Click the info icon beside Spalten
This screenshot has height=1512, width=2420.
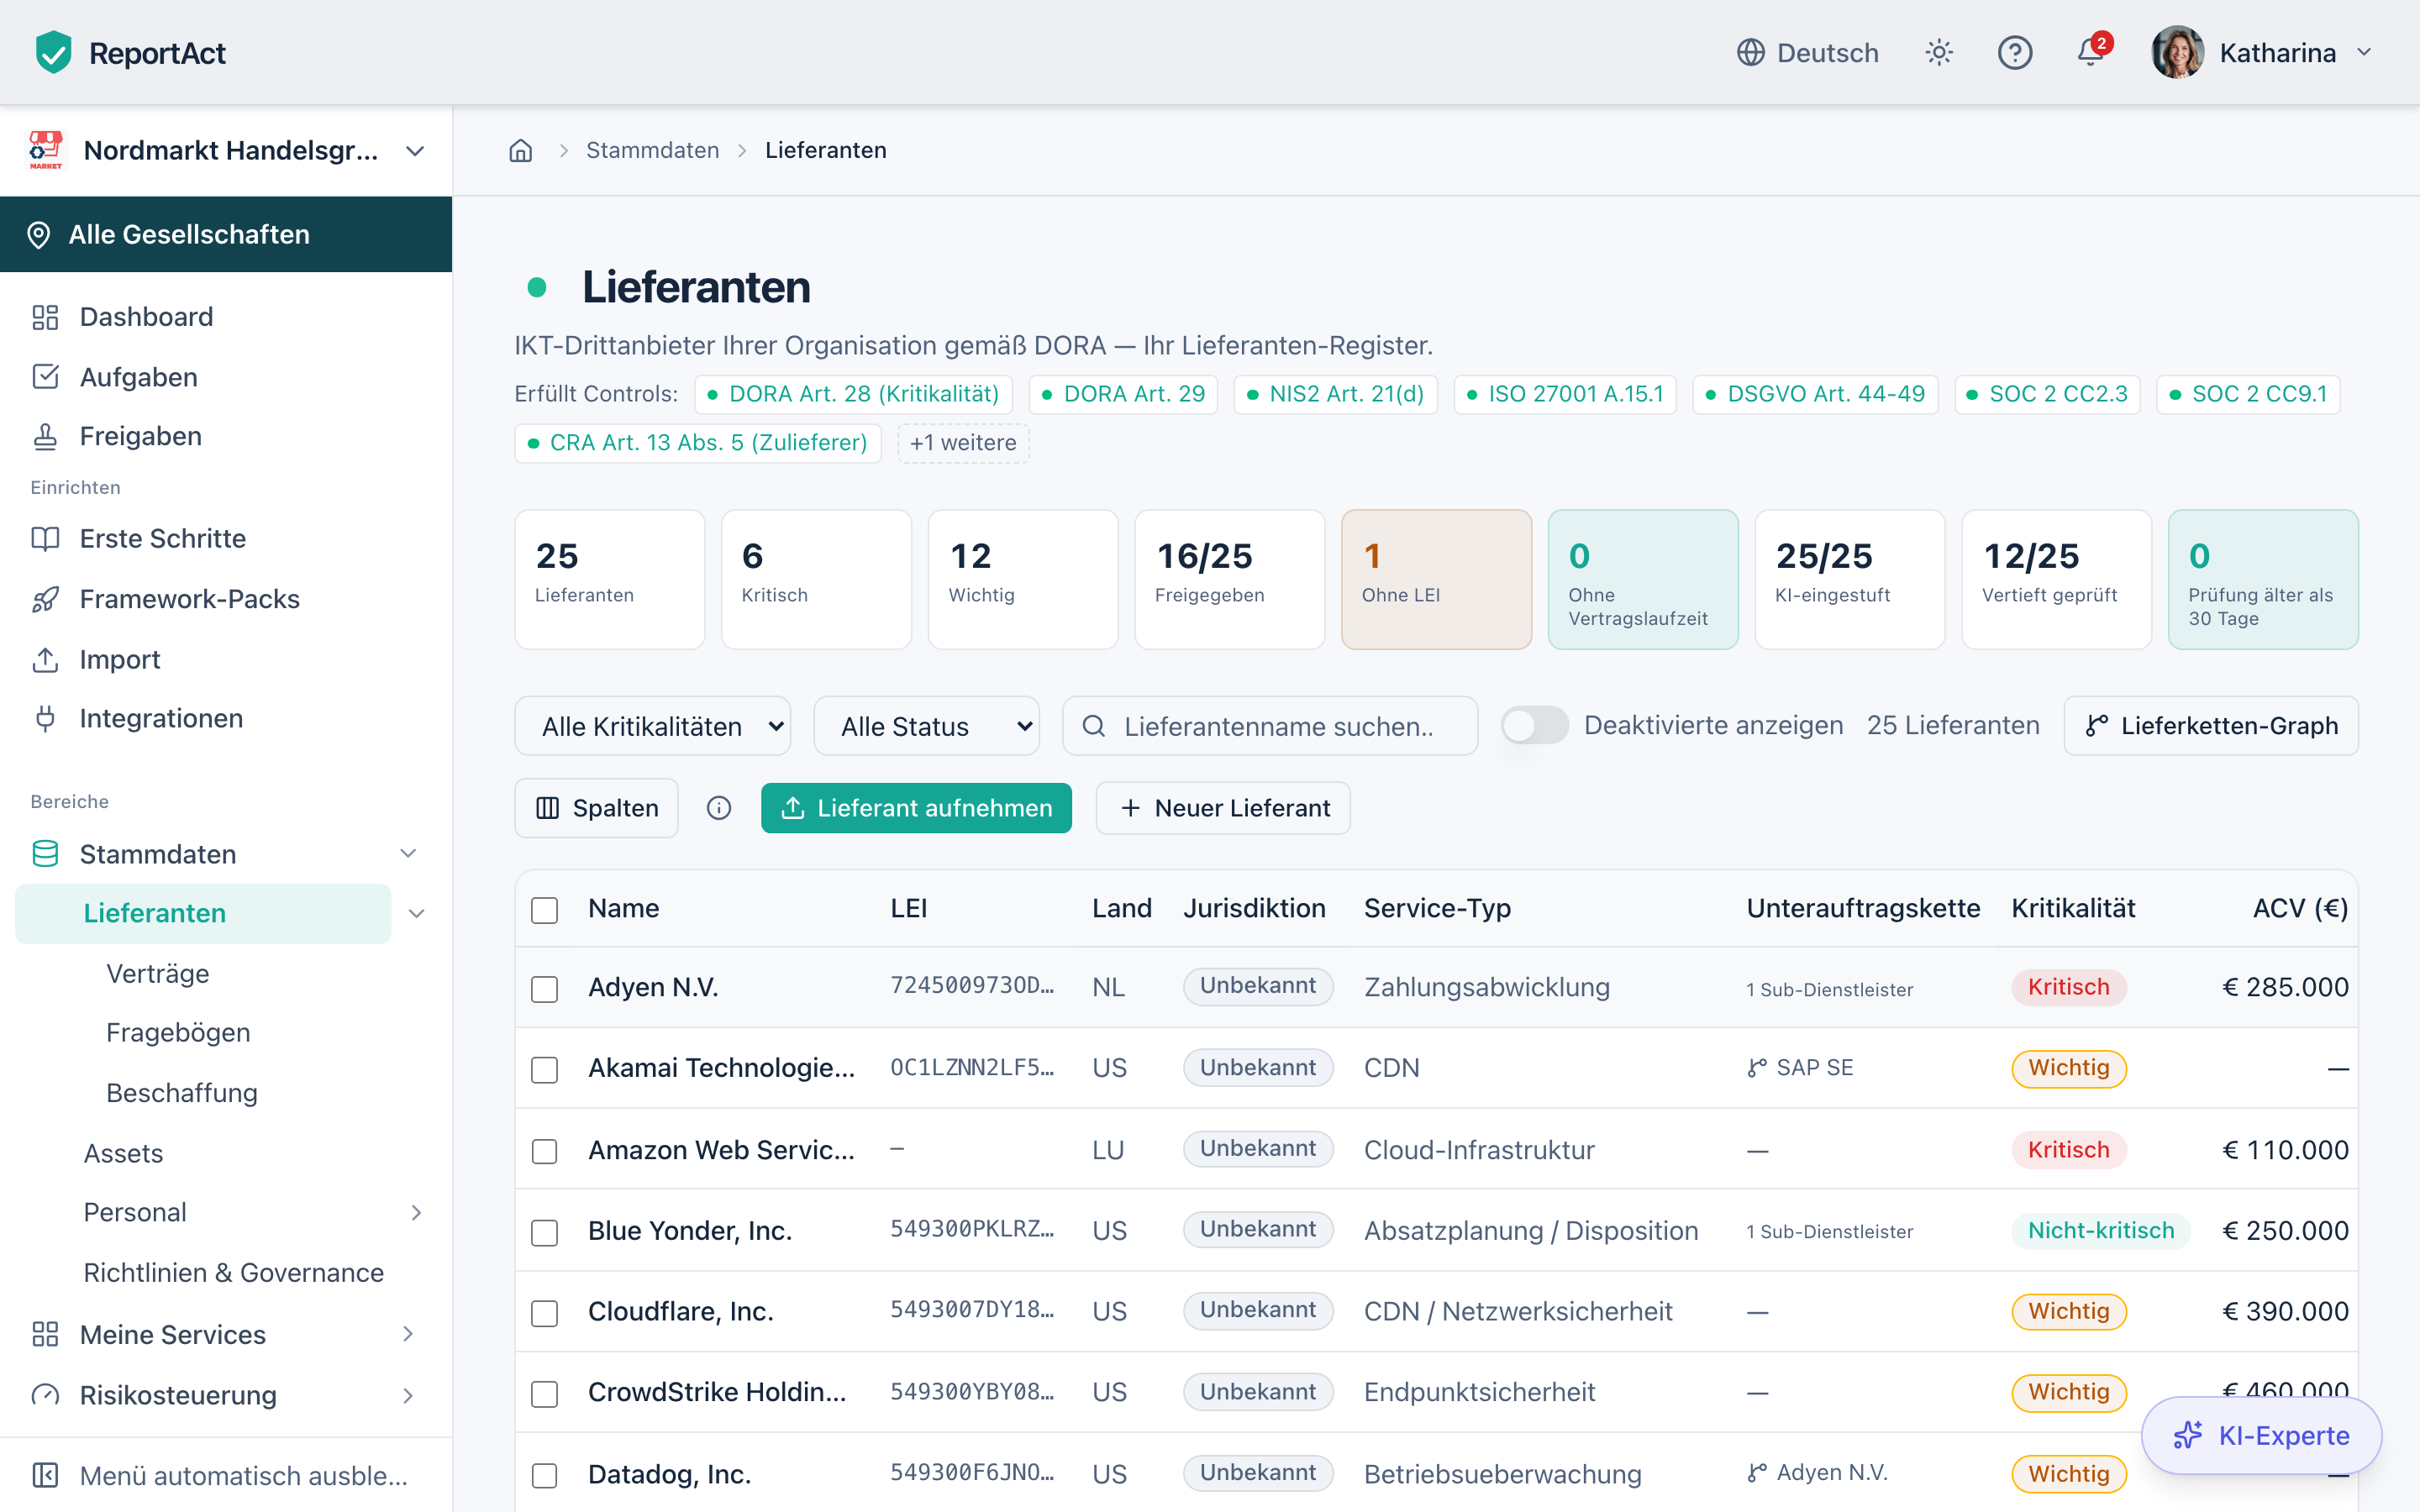pos(719,808)
